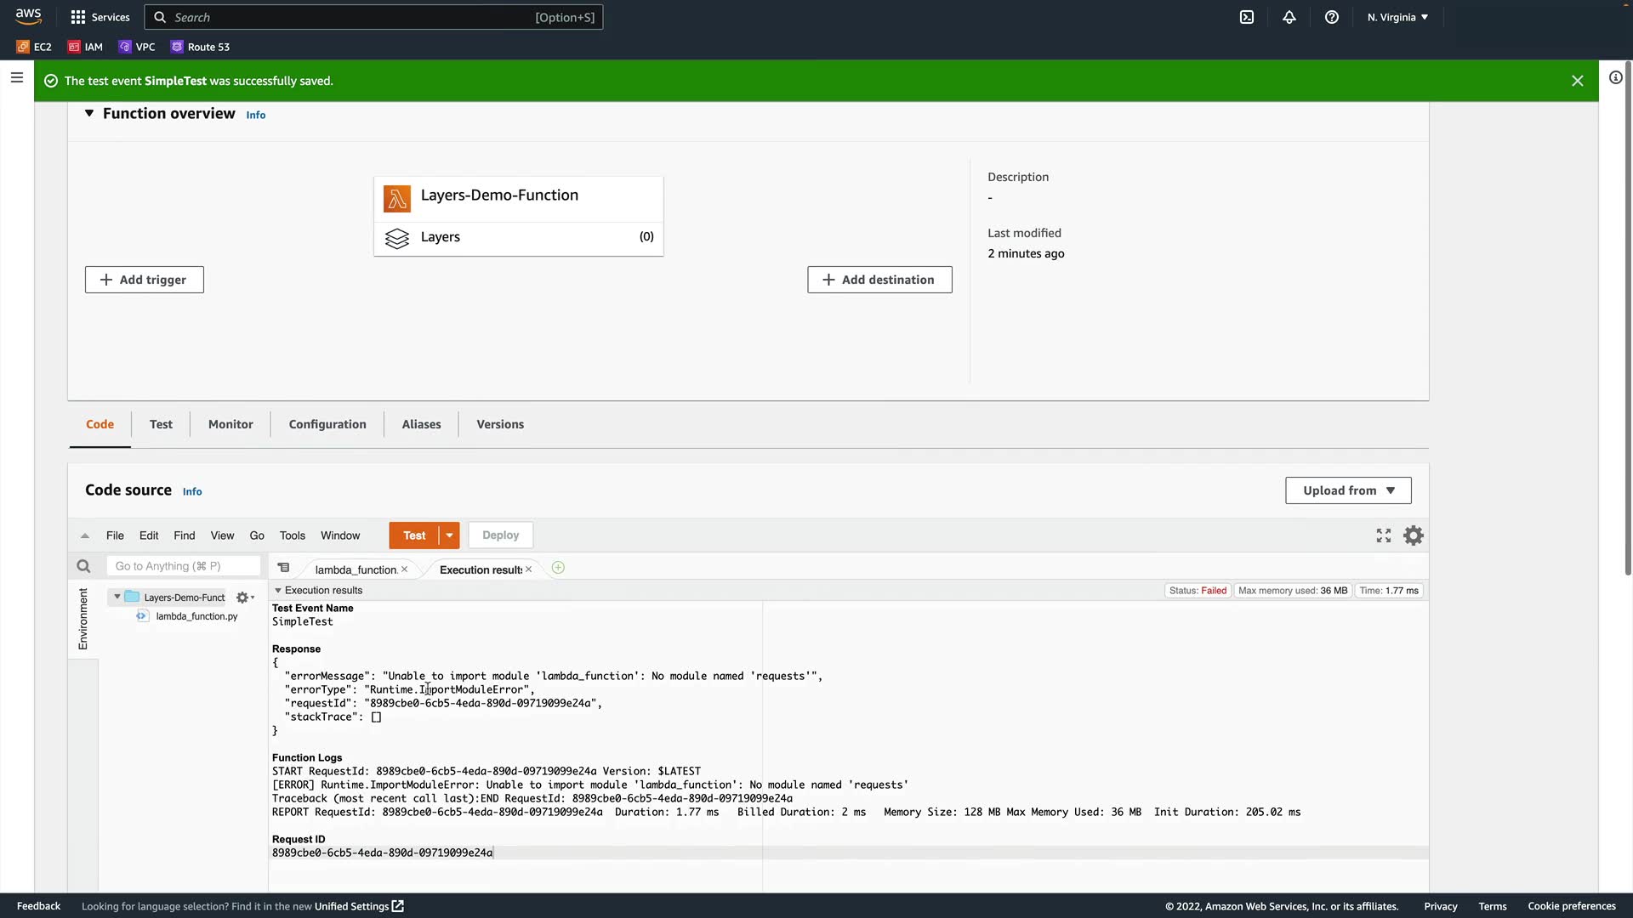Click the Add trigger button
Screen dimensions: 1633x918
pyautogui.click(x=144, y=280)
